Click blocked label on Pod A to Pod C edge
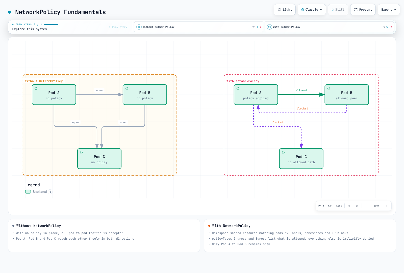 (277, 122)
